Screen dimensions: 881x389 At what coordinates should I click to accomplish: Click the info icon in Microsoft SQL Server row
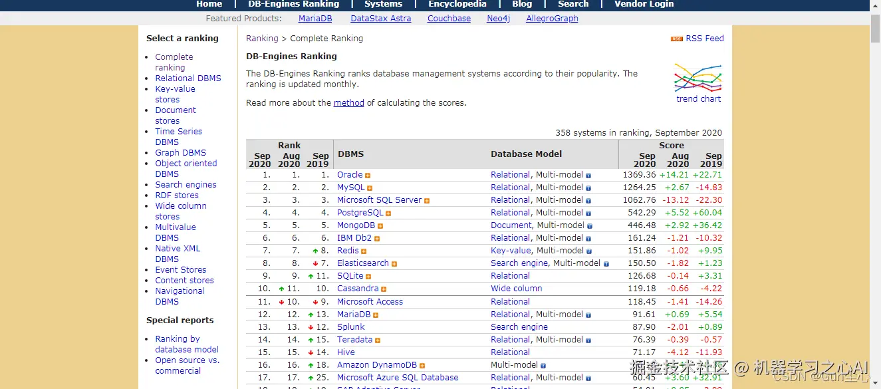pos(588,201)
